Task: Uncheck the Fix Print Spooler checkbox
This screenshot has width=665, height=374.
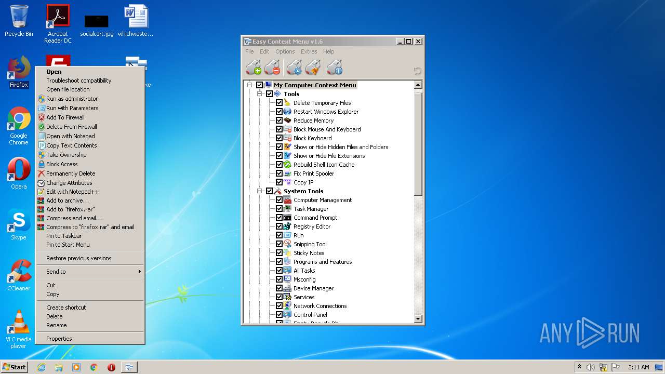Action: pyautogui.click(x=279, y=173)
